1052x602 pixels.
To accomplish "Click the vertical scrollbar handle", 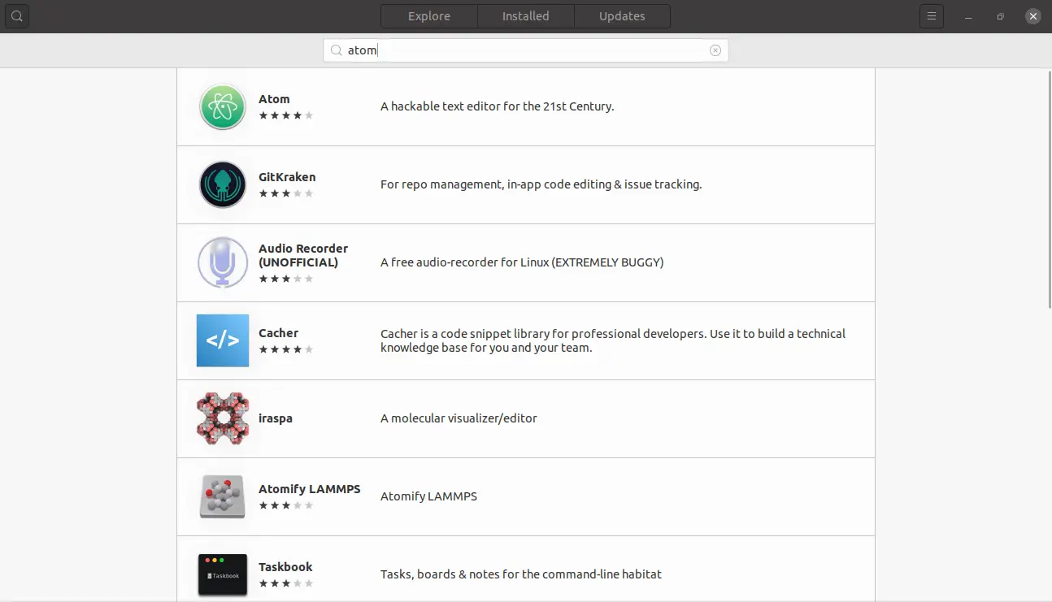I will pos(1049,188).
